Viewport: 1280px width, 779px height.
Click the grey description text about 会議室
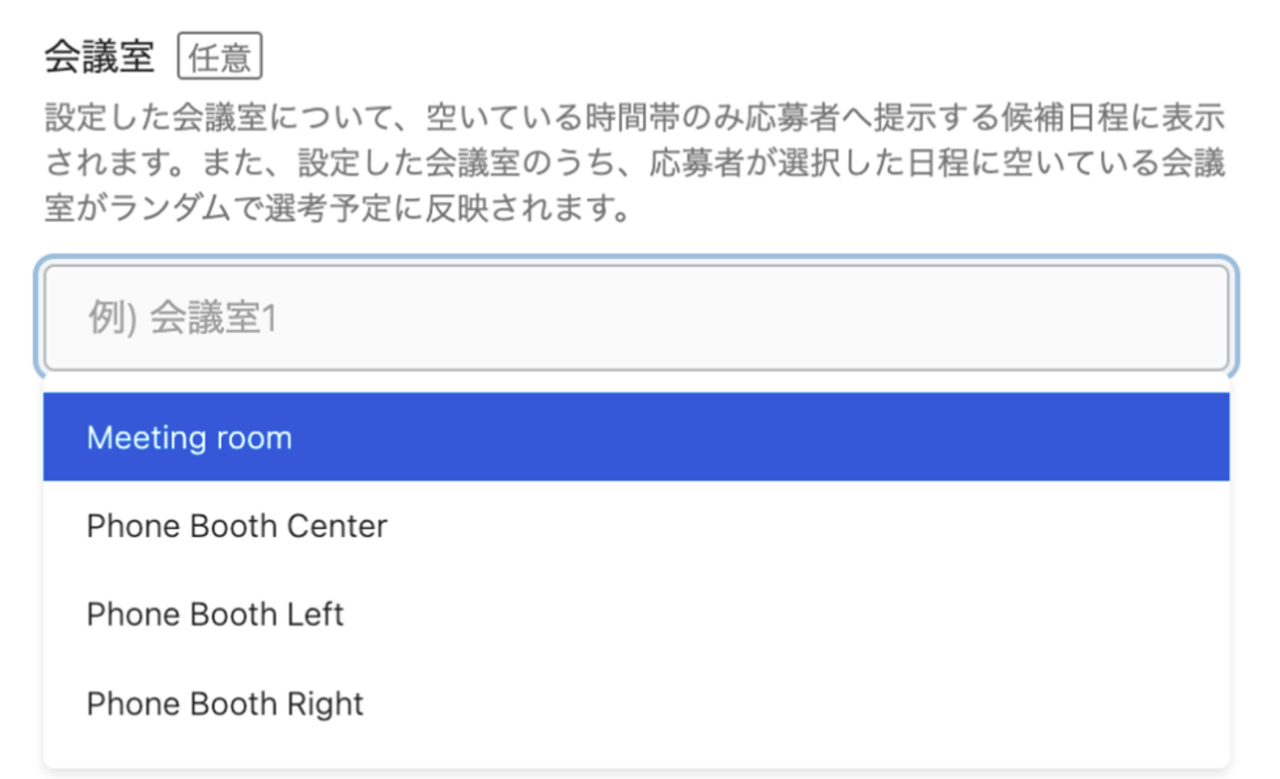(x=634, y=163)
